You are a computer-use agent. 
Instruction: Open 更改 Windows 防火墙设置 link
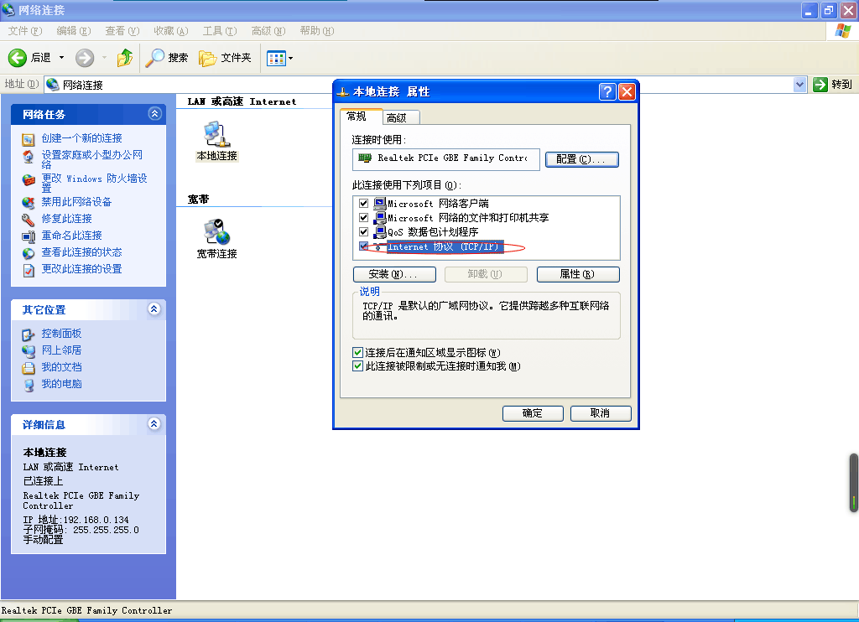coord(94,183)
